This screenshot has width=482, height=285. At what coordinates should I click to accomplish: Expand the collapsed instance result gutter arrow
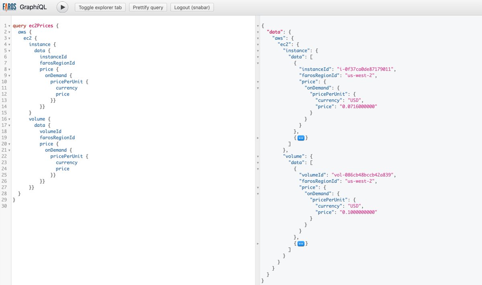[258, 138]
